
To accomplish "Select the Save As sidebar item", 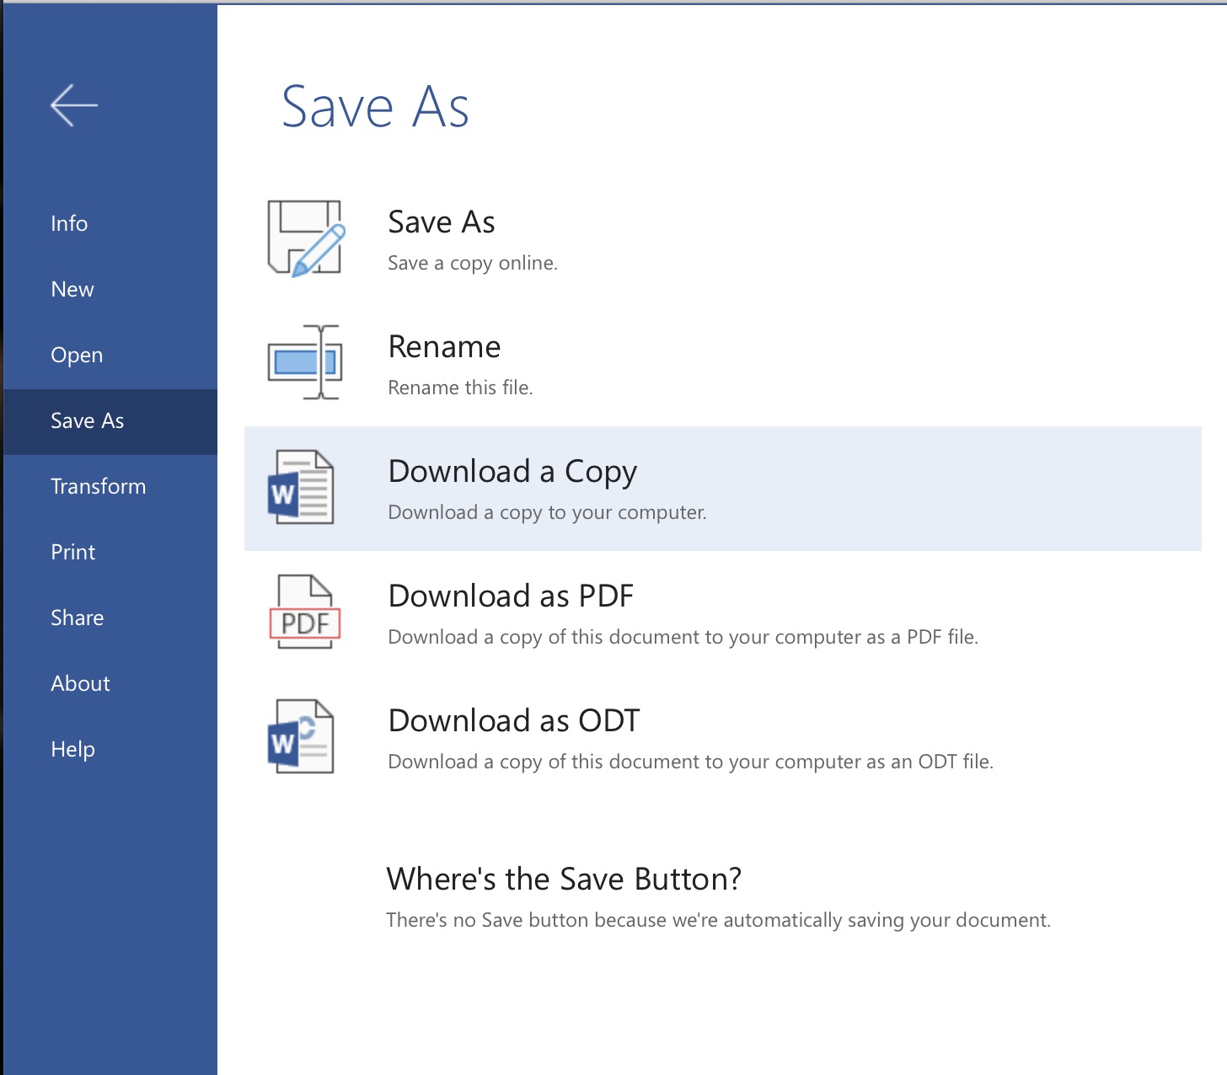I will point(110,421).
